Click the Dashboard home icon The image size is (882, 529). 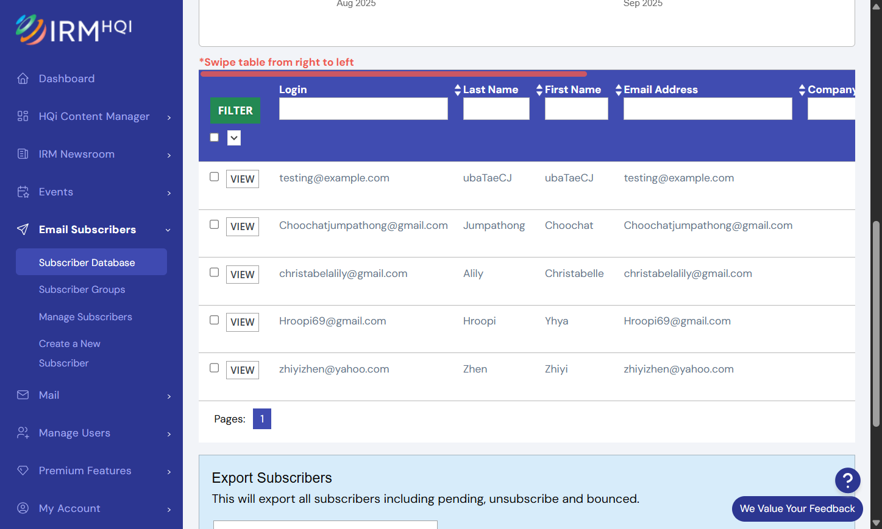(x=23, y=79)
